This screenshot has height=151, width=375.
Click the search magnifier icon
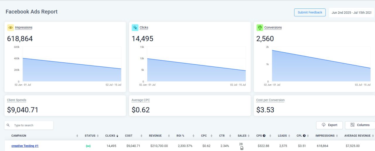8,125
